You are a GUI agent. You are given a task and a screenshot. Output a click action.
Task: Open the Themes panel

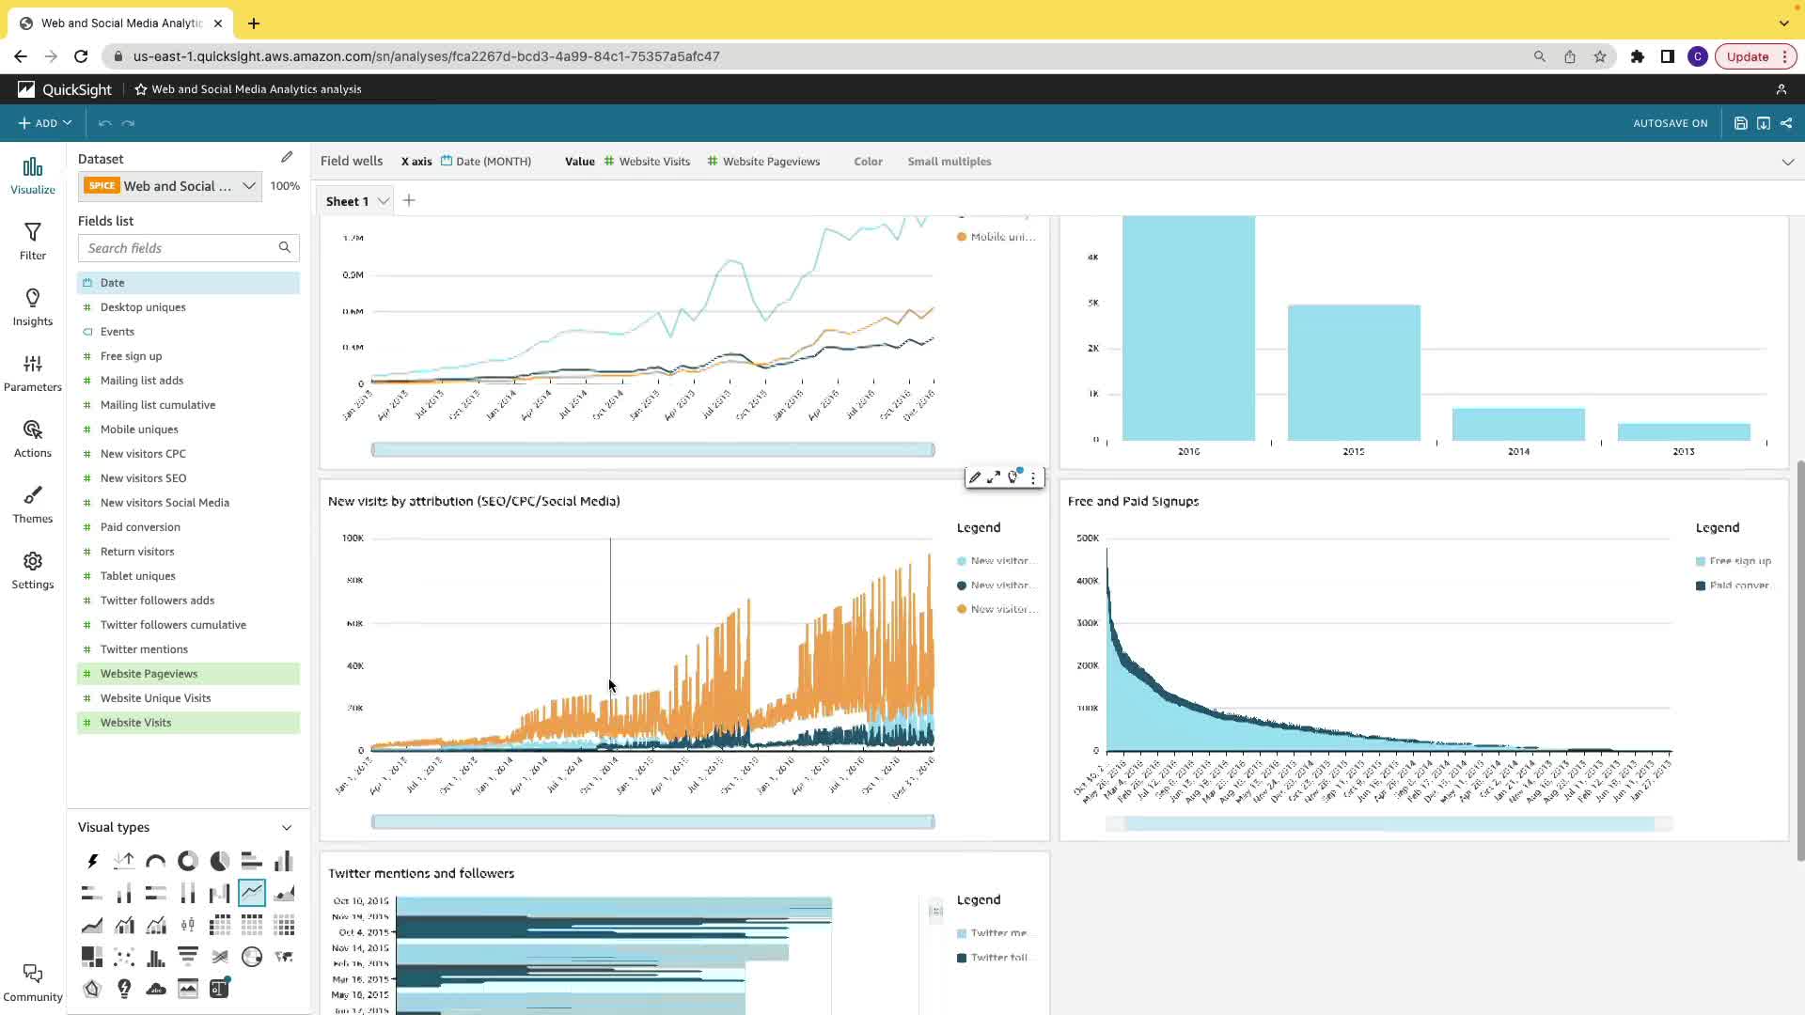[x=32, y=504]
